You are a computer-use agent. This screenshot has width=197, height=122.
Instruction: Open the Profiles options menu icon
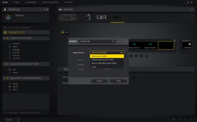click(47, 9)
